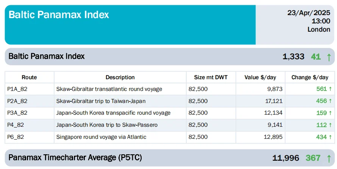Select the P1A_82 route cell

(17, 89)
